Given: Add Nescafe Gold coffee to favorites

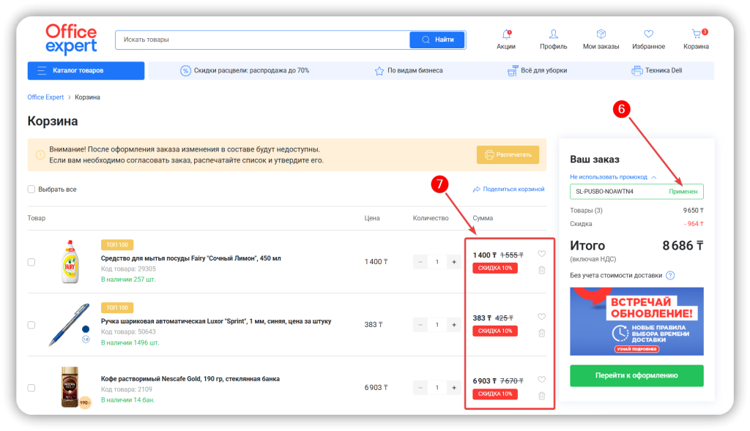Looking at the screenshot, I should (x=541, y=379).
